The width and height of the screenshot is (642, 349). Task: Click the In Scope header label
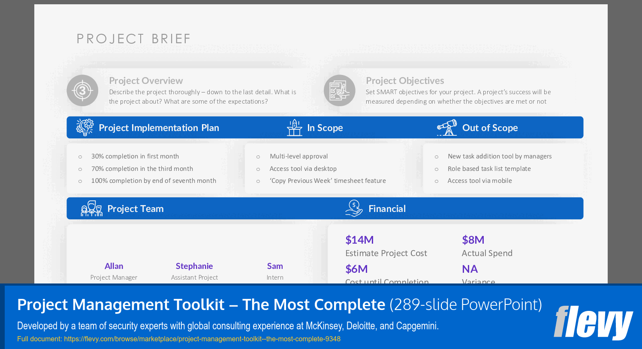(x=325, y=128)
